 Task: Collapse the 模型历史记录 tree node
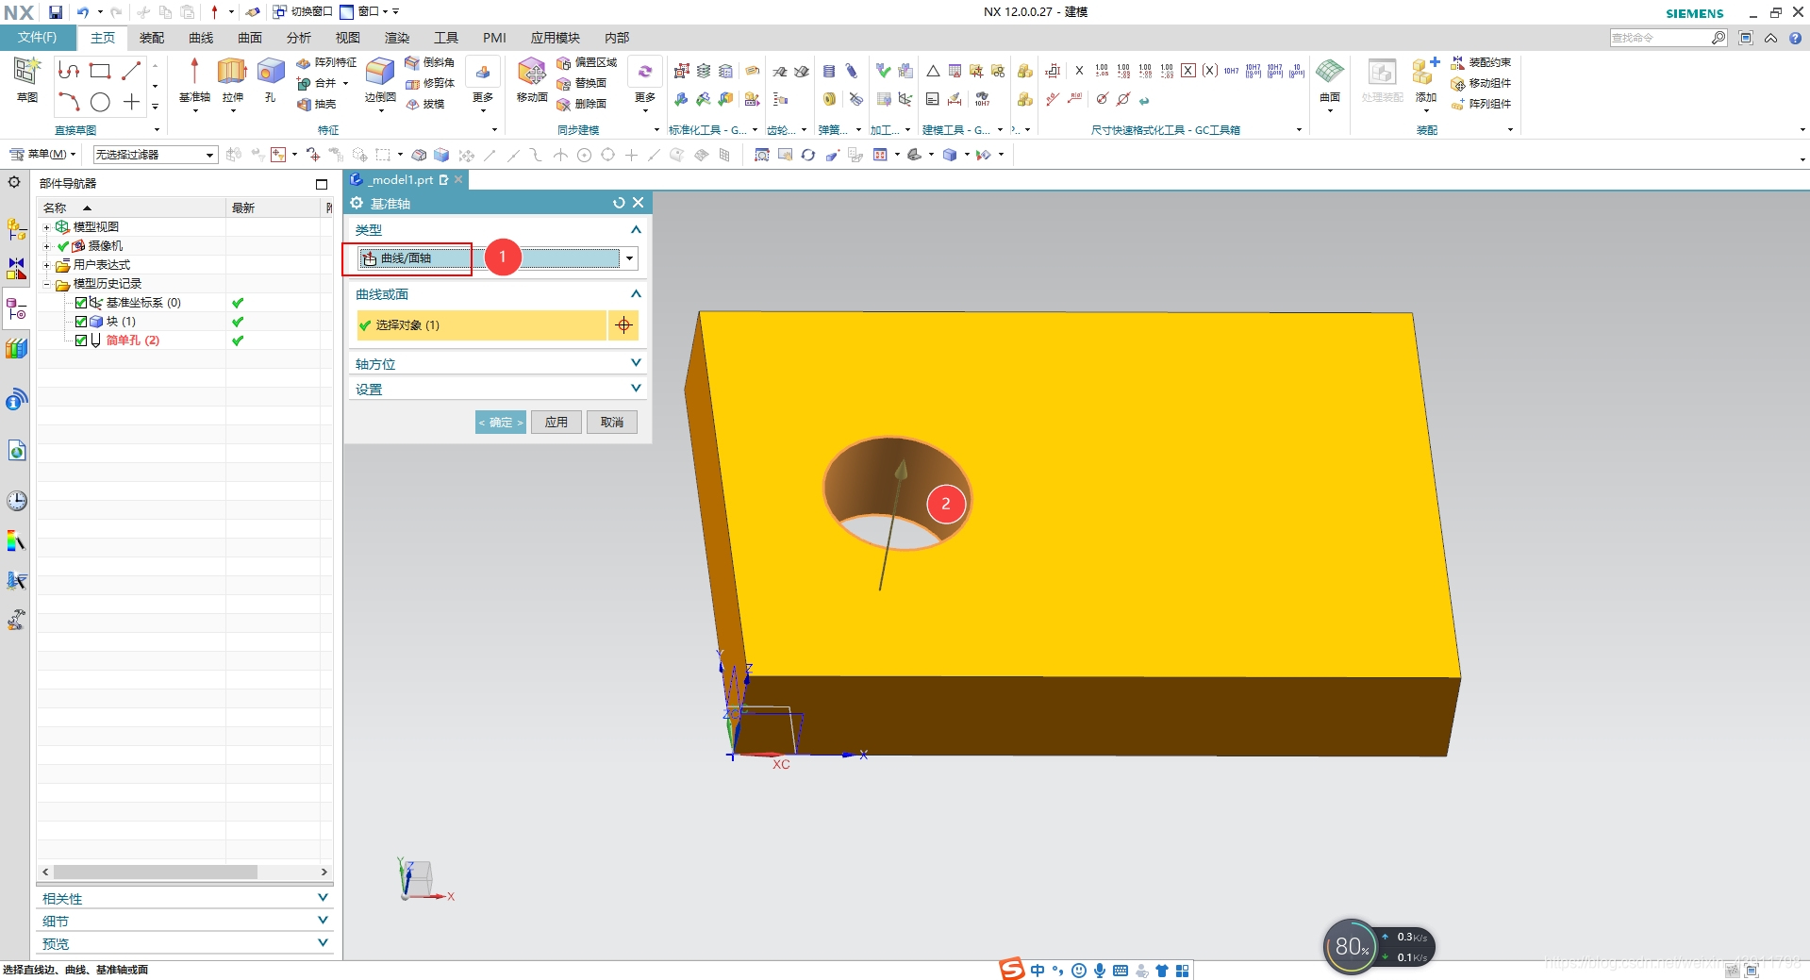pyautogui.click(x=46, y=284)
